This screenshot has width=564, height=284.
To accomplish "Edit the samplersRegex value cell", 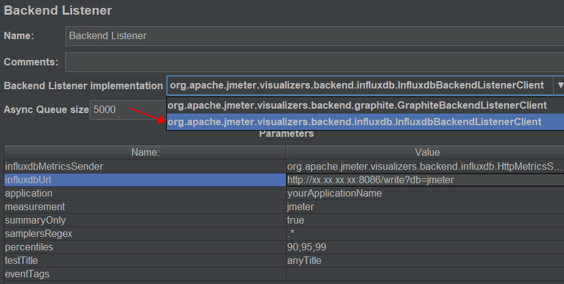I will (425, 233).
